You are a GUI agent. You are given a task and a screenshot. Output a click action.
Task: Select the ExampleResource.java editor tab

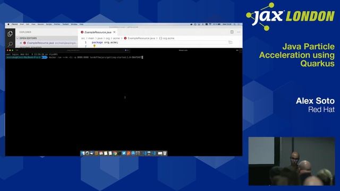coord(98,32)
